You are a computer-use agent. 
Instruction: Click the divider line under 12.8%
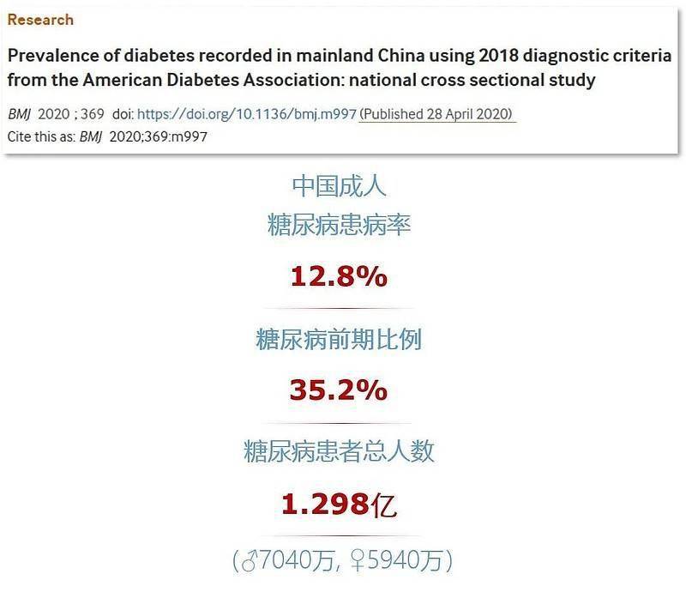pyautogui.click(x=339, y=308)
